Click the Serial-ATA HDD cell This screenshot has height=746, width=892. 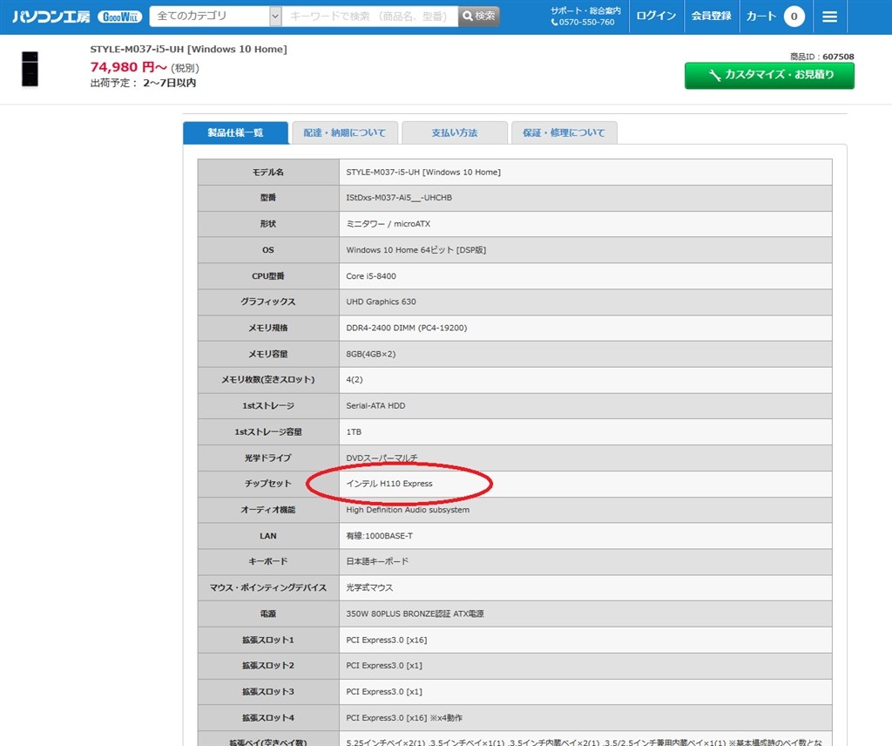(585, 406)
